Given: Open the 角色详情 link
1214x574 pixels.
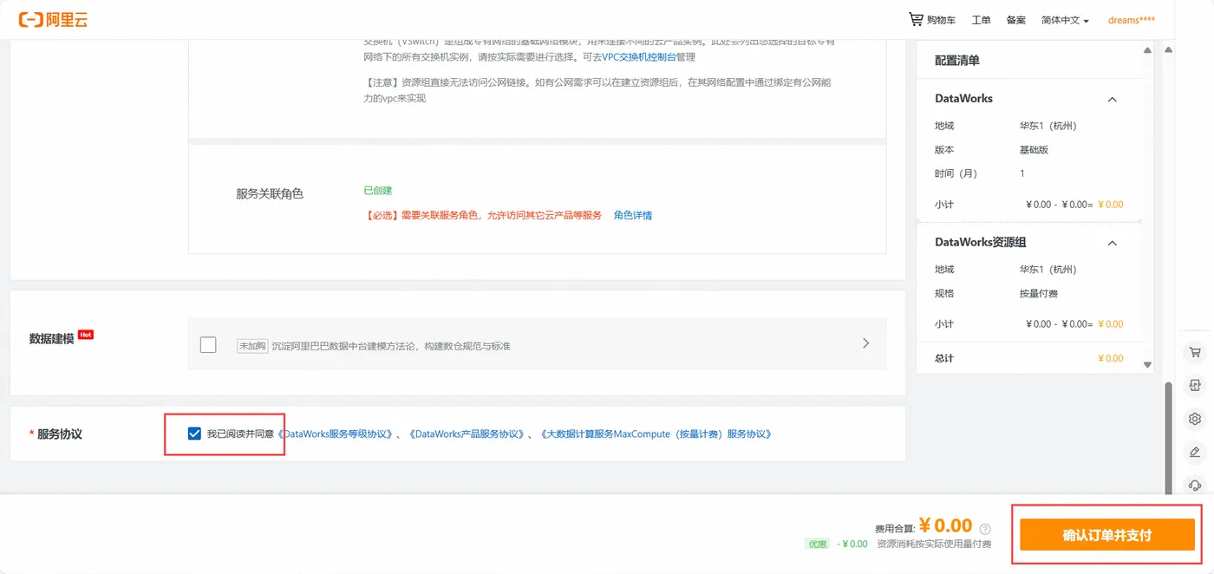Looking at the screenshot, I should 633,215.
